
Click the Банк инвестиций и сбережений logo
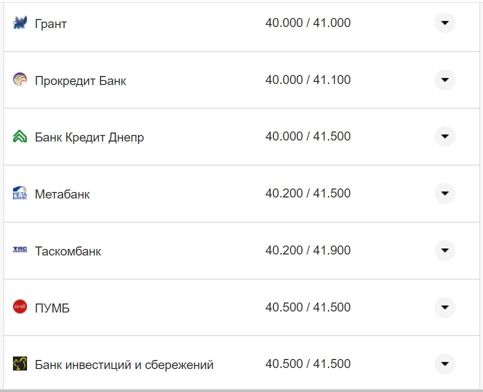19,364
